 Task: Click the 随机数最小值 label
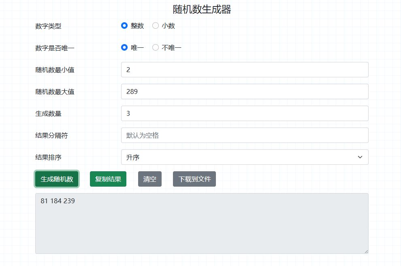55,70
